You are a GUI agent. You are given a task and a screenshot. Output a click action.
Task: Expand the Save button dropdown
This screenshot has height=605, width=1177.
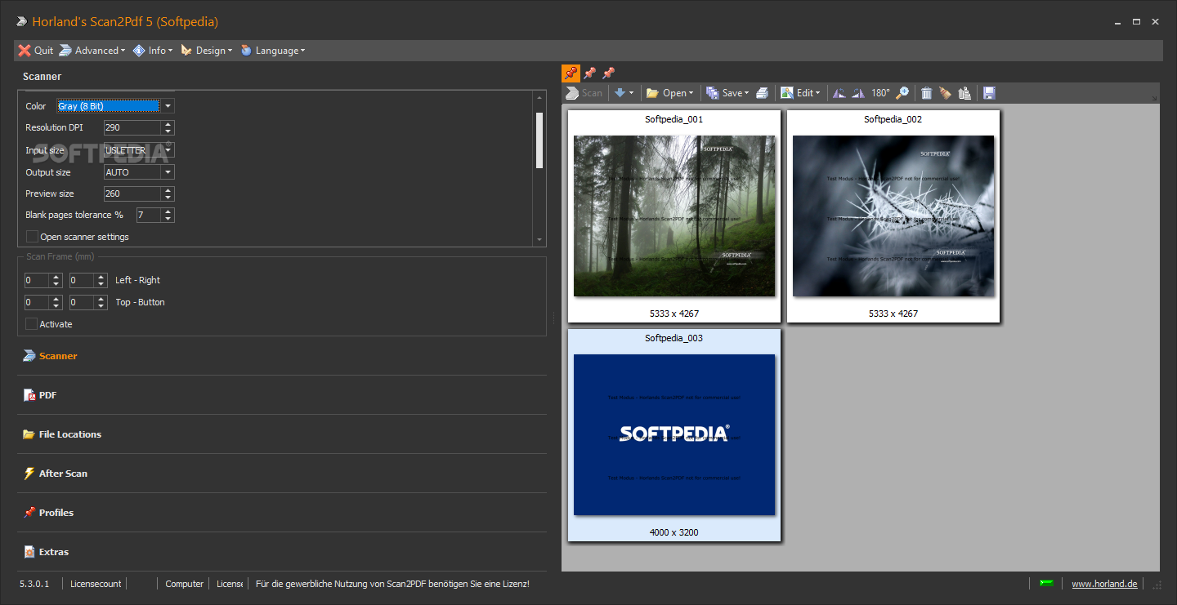coord(746,93)
